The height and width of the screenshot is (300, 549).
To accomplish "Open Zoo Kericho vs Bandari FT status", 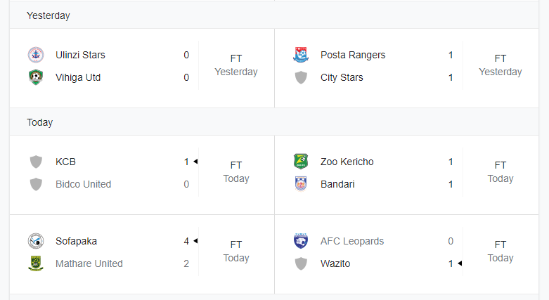I will click(x=500, y=172).
